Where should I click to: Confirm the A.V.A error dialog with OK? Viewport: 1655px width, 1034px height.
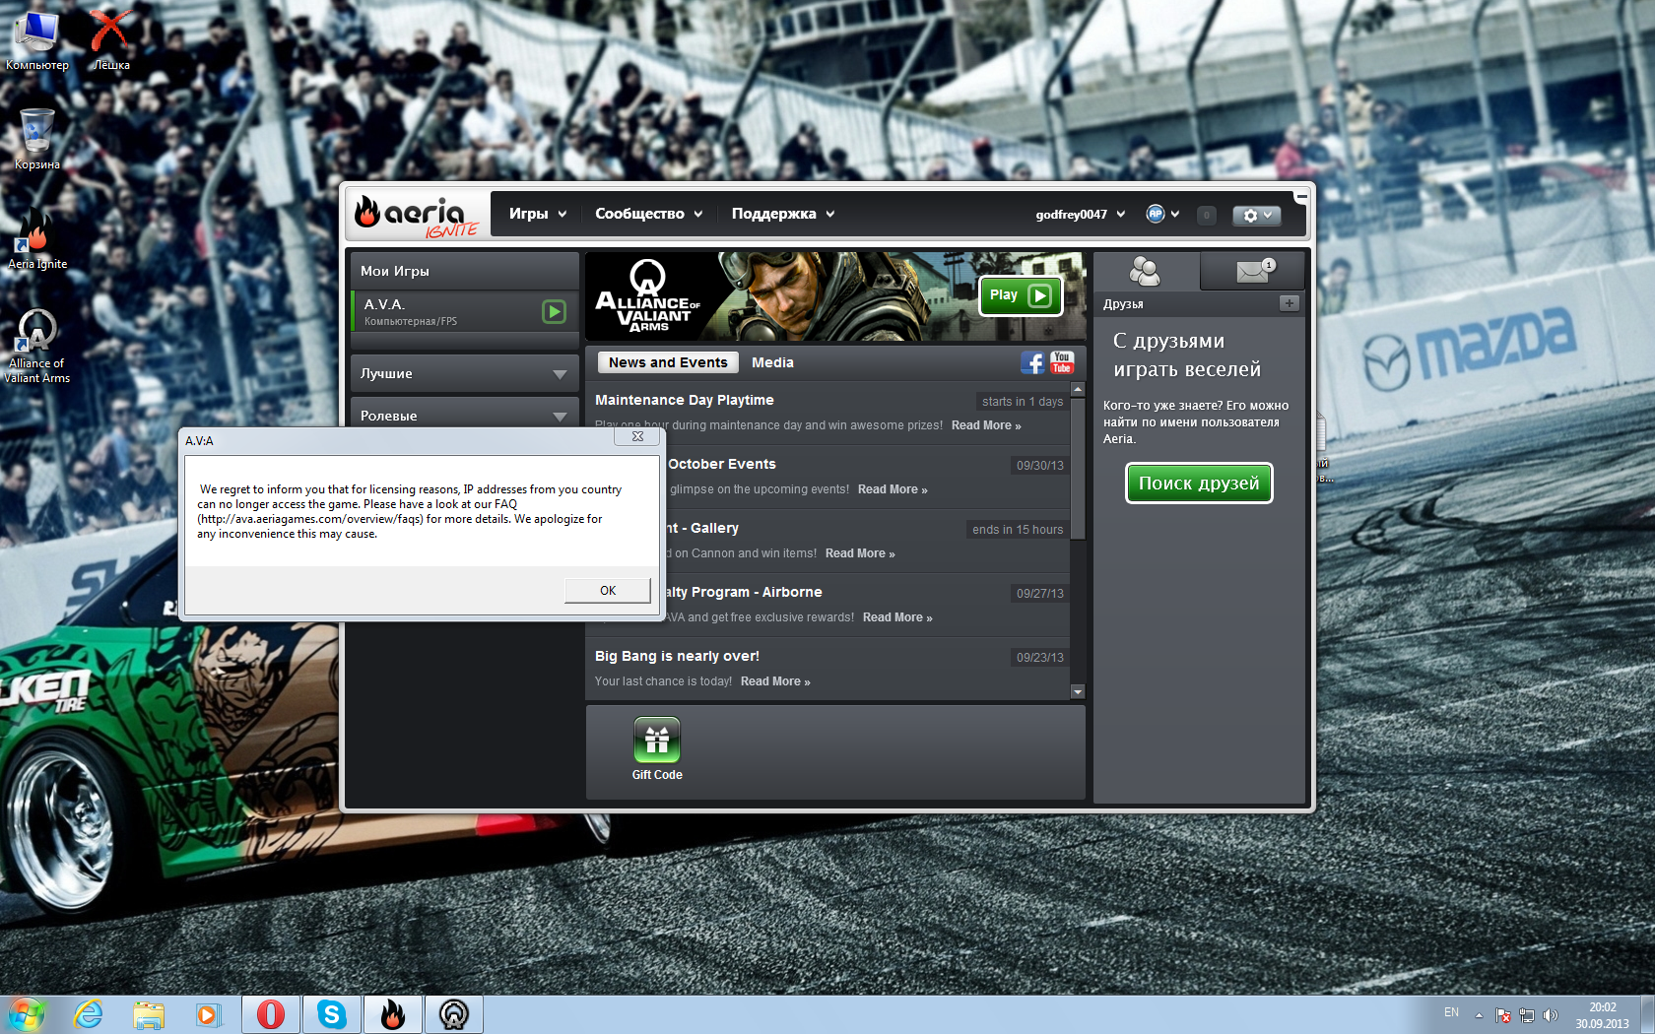(608, 590)
